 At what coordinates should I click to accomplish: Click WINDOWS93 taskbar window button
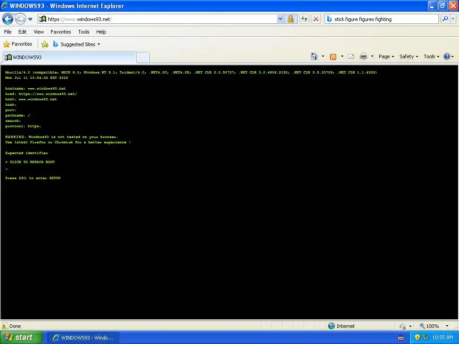[83, 338]
